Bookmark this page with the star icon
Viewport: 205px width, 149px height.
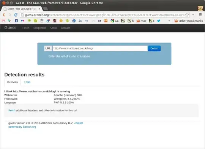coord(187,15)
